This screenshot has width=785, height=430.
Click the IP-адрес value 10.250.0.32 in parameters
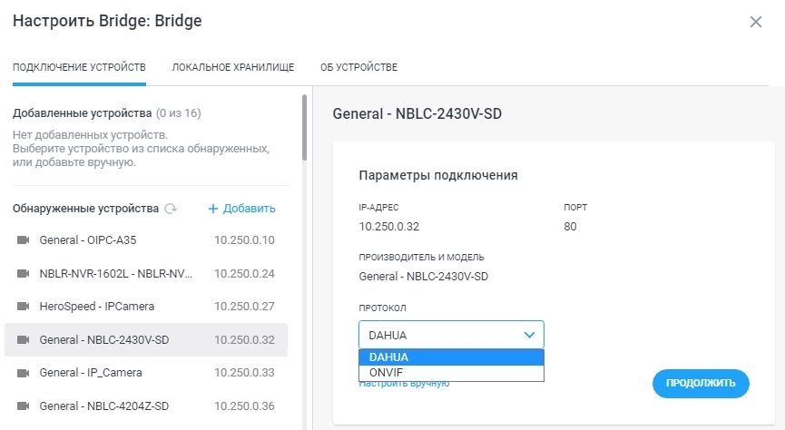pos(389,227)
